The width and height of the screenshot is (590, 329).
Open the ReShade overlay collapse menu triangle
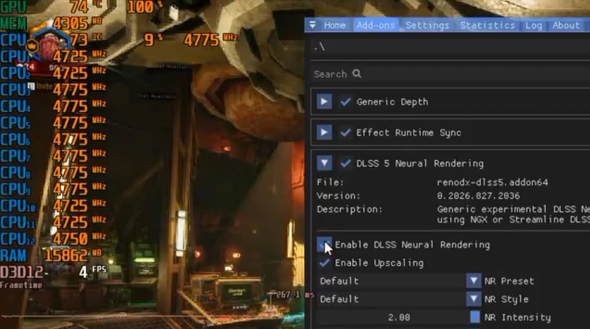(313, 25)
